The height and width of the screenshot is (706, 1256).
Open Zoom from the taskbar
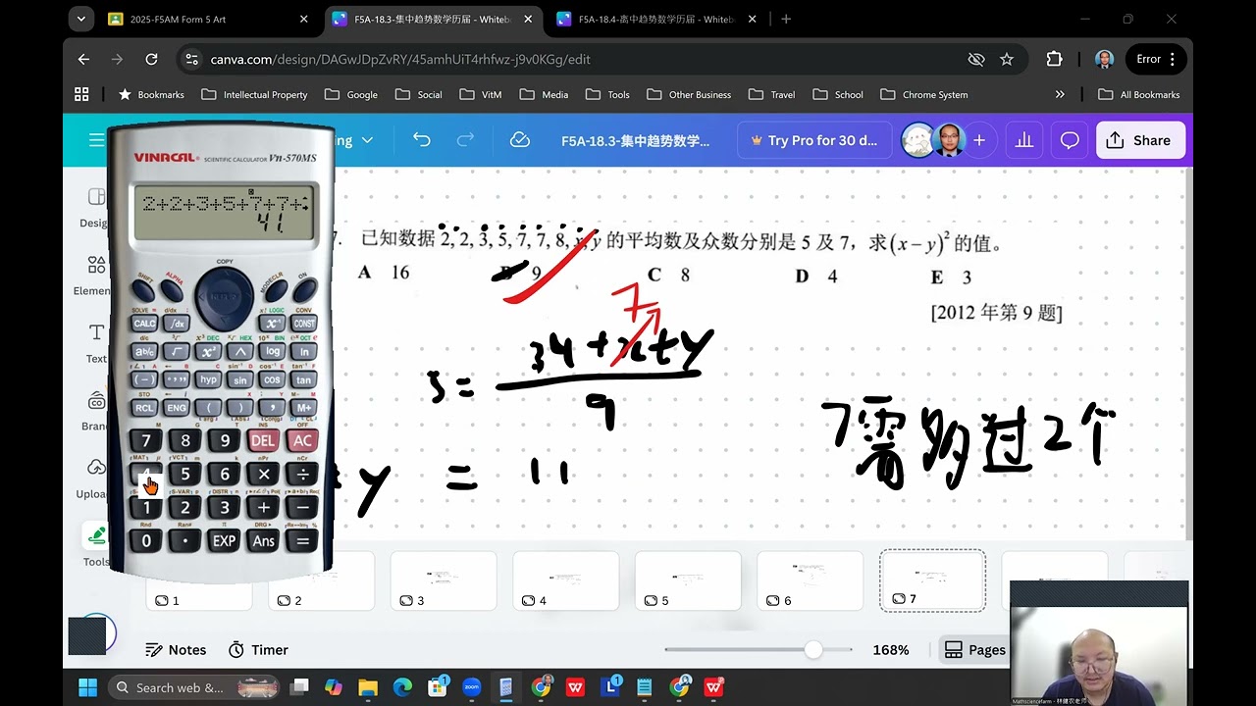[471, 687]
